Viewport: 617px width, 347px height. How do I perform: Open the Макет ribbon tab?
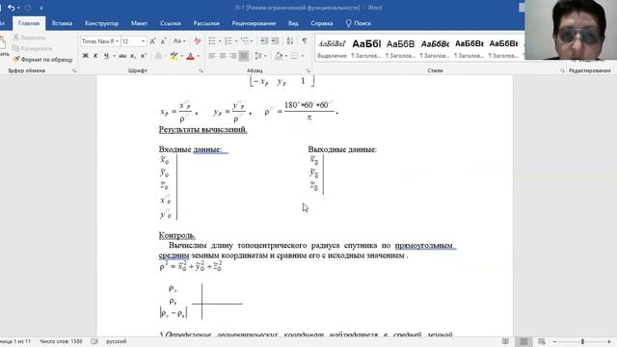point(139,23)
